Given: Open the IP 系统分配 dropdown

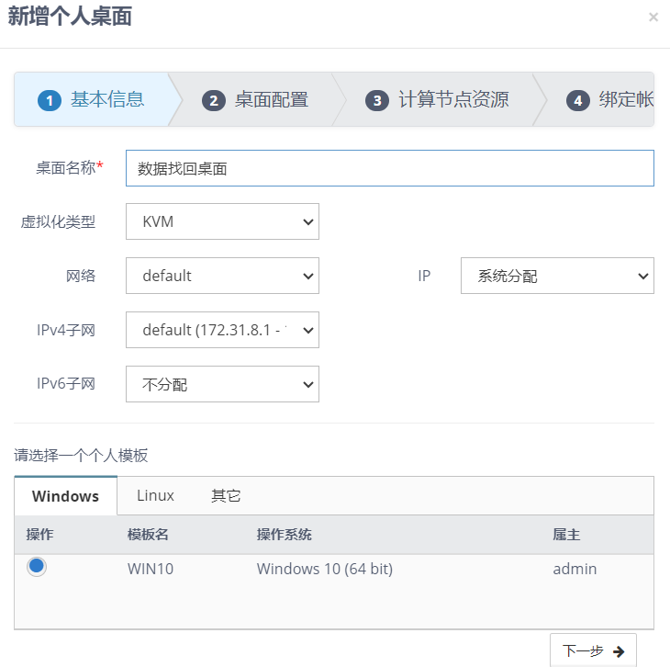Looking at the screenshot, I should click(557, 276).
